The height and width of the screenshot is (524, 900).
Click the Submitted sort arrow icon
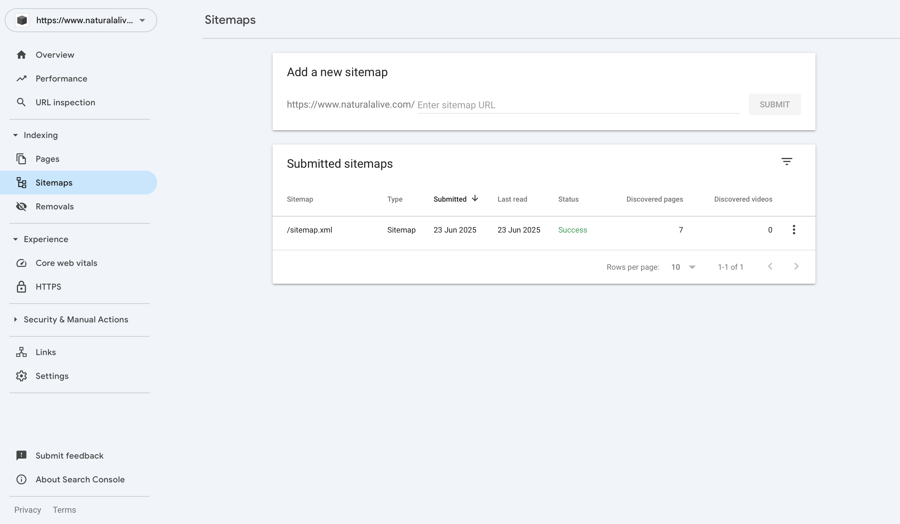pyautogui.click(x=475, y=198)
